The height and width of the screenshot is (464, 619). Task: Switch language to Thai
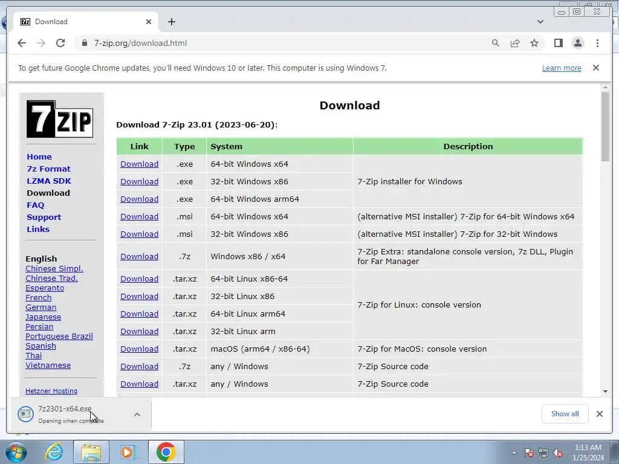[x=34, y=355]
